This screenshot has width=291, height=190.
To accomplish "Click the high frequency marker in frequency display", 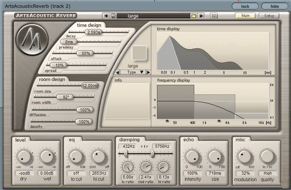I will click(x=219, y=121).
